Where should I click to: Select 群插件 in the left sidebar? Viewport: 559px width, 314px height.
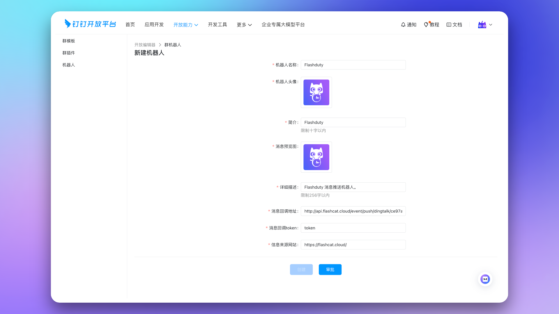pos(69,53)
